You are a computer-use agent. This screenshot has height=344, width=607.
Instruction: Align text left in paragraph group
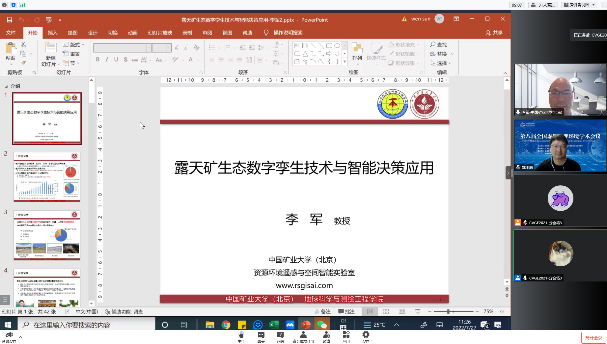coord(212,60)
